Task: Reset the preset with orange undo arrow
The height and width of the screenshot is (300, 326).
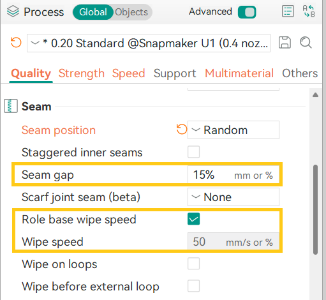Action: coord(16,42)
